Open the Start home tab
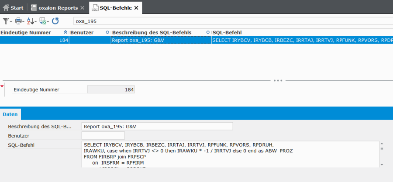 click(x=13, y=8)
